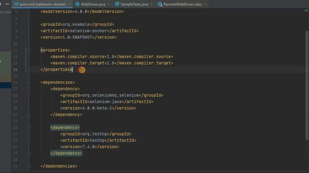Click the icon on RemoteWebDriver.class tab
The width and height of the screenshot is (309, 173).
click(160, 4)
